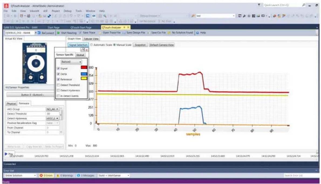The image size is (321, 184).
Task: Click the Signal Selection button
Action: coord(78,45)
